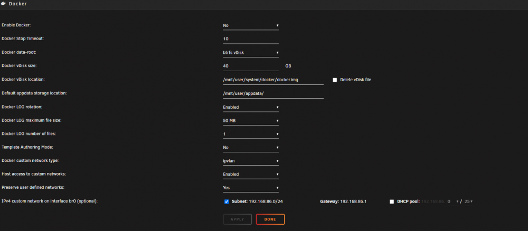Click the Docker vDisk location path field
Screen dimensions: 528x231
click(x=273, y=80)
